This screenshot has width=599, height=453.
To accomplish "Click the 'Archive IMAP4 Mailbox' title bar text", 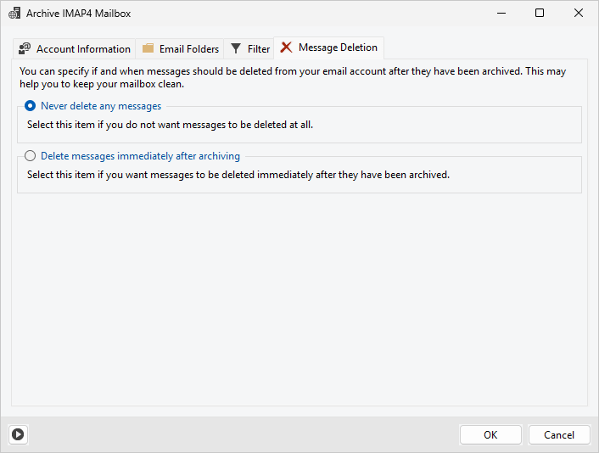I will click(79, 14).
